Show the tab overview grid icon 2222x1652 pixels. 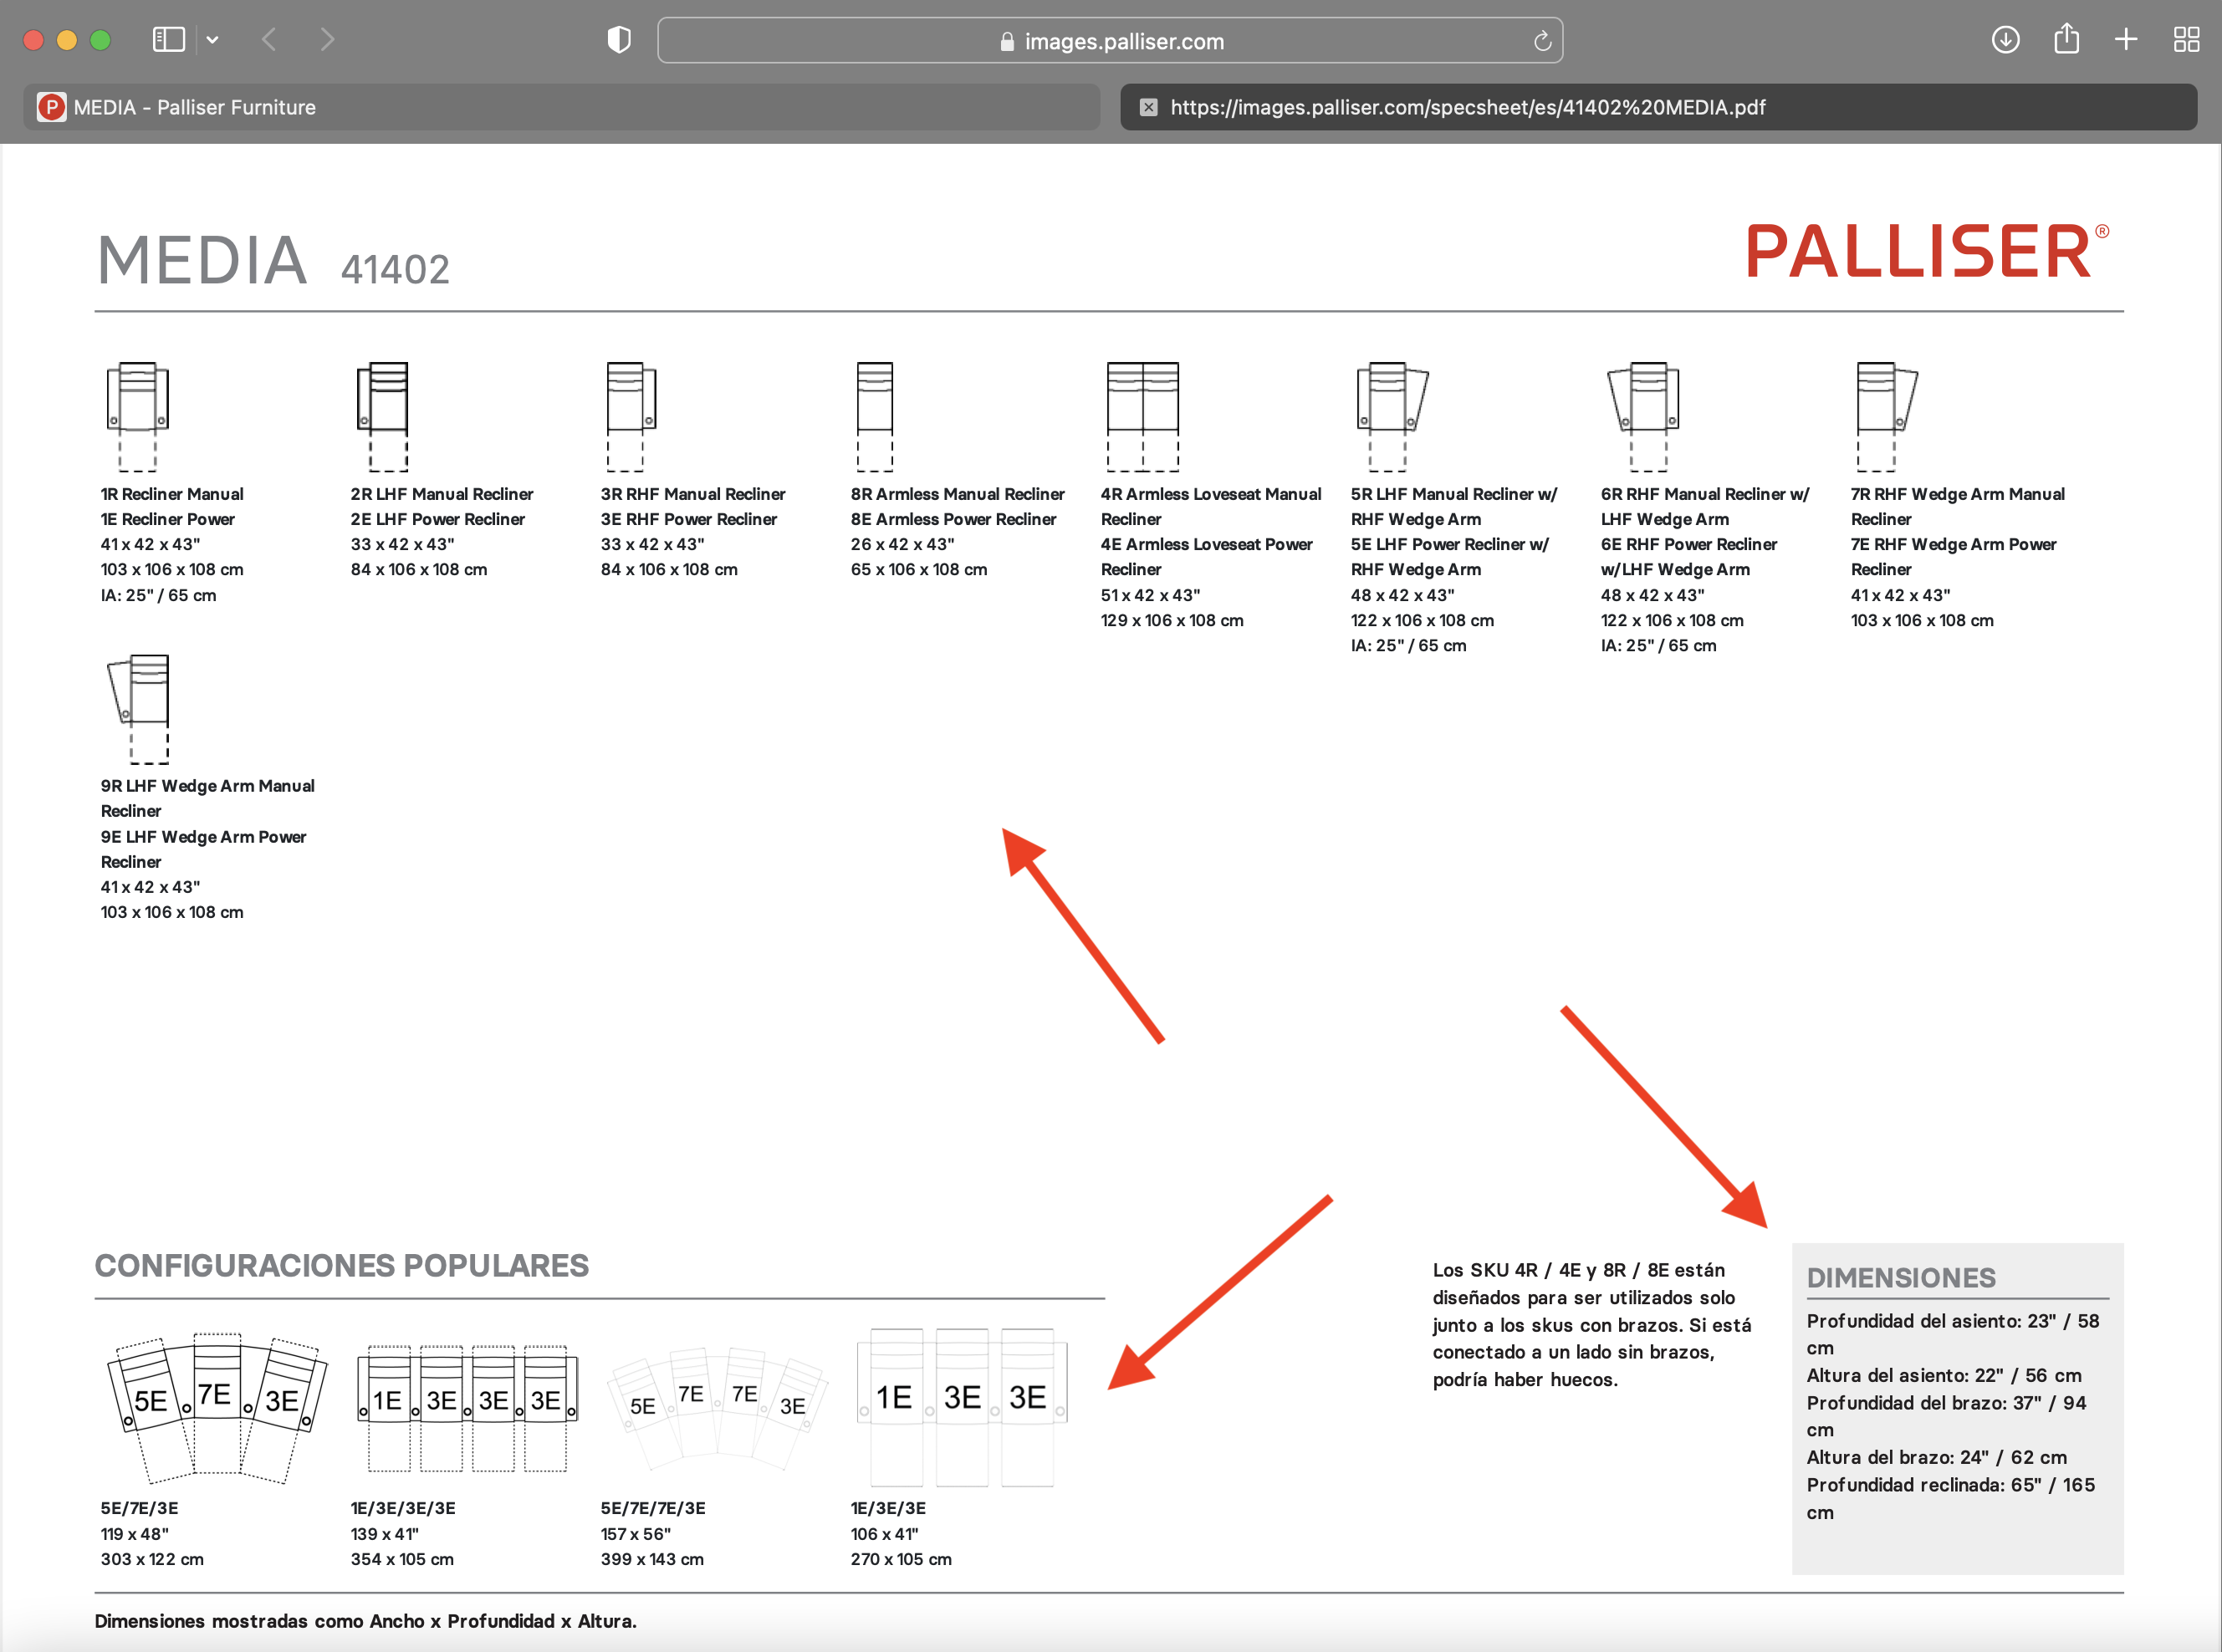(x=2186, y=40)
